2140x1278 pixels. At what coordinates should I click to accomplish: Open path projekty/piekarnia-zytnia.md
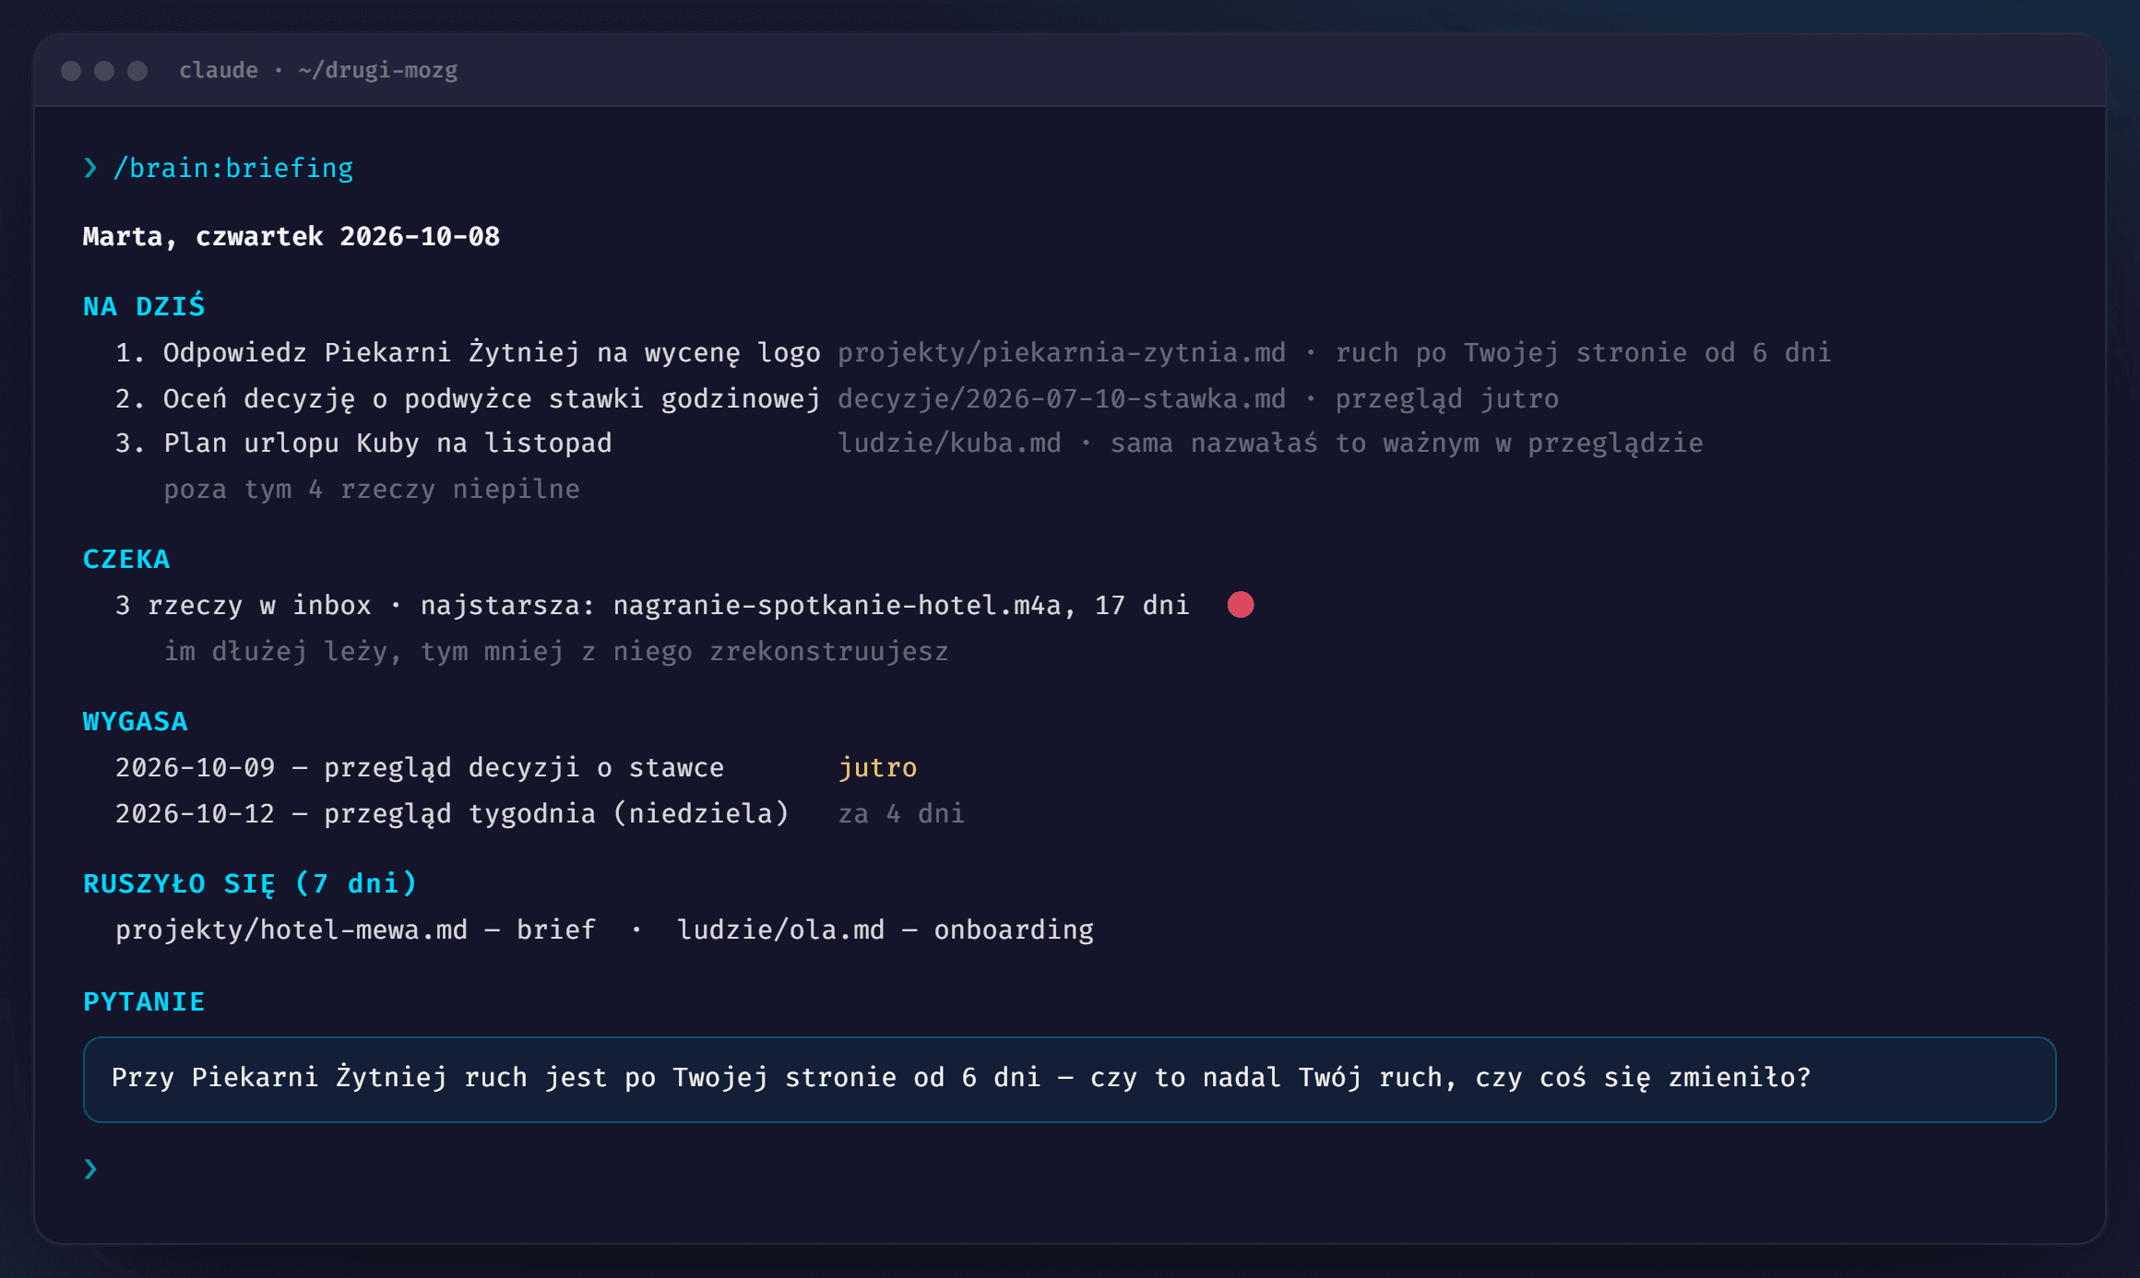tap(1062, 353)
